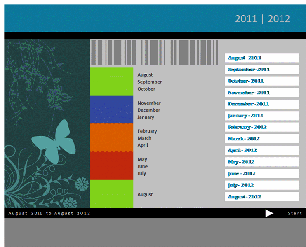Click the barcode graphic above the months
Image resolution: width=306 pixels, height=247 pixels.
155,53
